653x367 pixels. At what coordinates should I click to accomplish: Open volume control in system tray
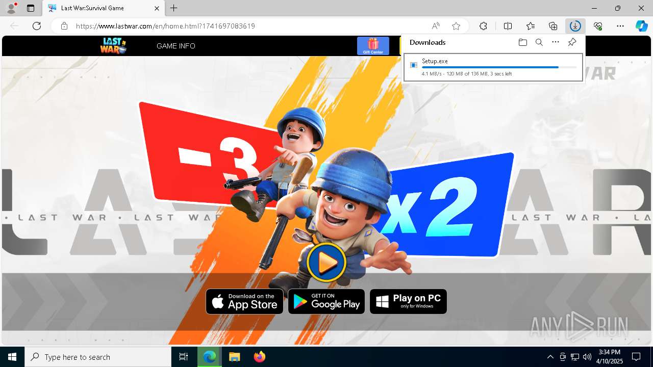(x=587, y=357)
